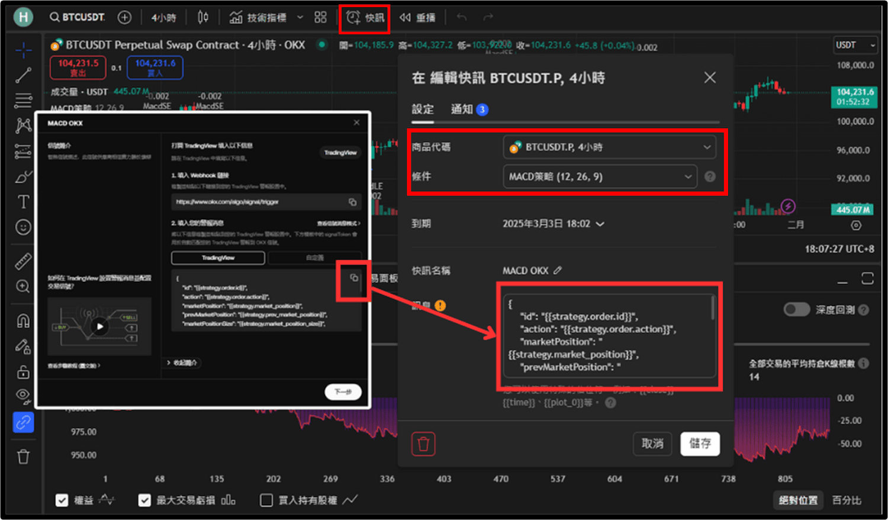Maximize the strategy tester panel
Viewport: 888px width, 520px height.
click(x=867, y=278)
